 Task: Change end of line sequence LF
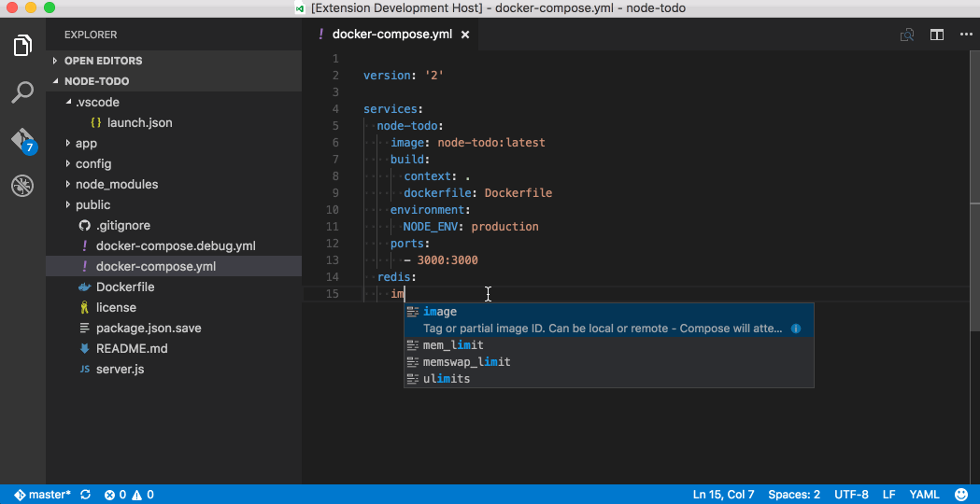(888, 495)
